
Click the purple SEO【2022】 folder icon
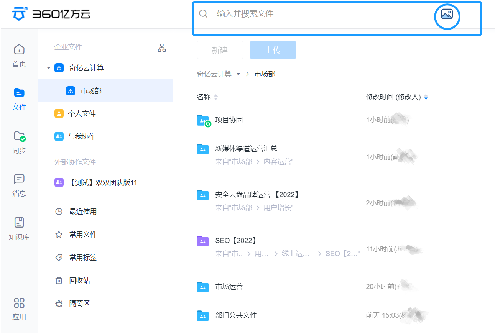tap(203, 241)
